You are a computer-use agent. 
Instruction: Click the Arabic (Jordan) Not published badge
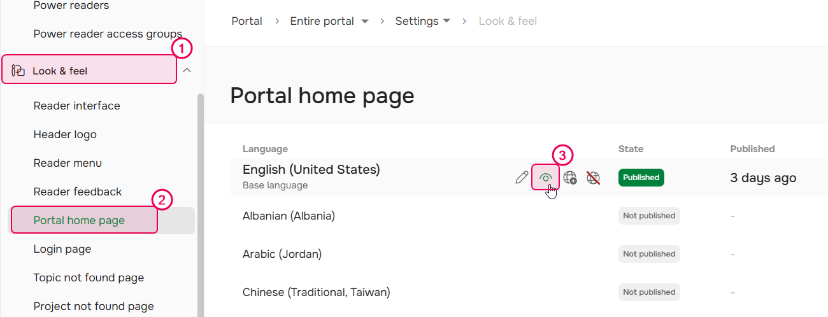click(649, 254)
